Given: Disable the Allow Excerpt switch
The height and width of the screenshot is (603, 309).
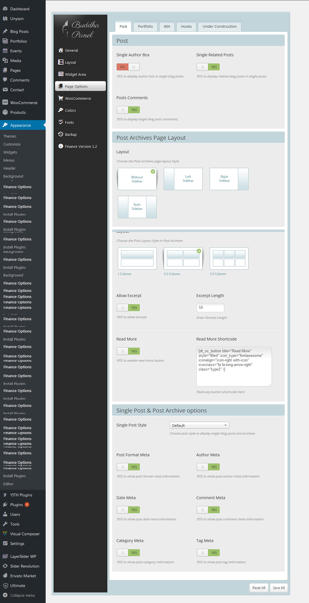Looking at the screenshot, I should coord(128,308).
